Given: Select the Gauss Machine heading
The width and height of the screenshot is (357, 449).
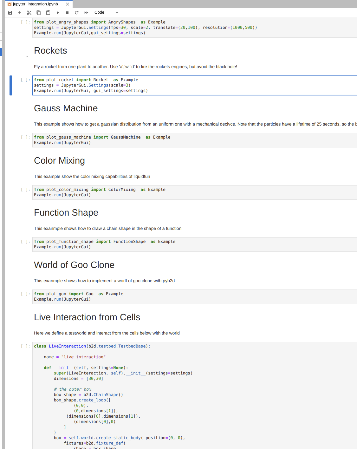Looking at the screenshot, I should pos(66,108).
